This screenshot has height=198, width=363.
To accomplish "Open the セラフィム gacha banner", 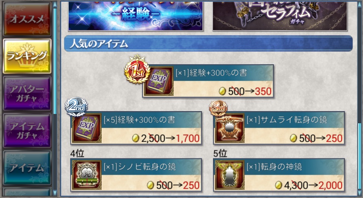I will 280,16.
